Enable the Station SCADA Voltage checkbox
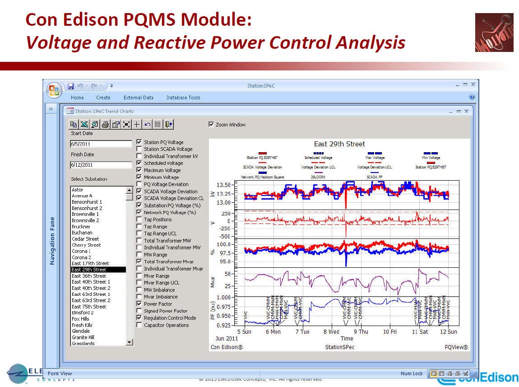 [x=139, y=149]
